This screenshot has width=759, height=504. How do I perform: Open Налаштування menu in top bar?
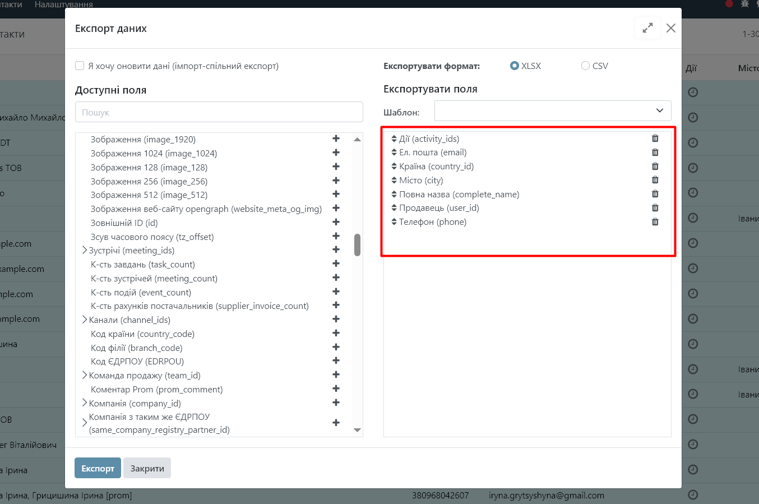coord(63,4)
